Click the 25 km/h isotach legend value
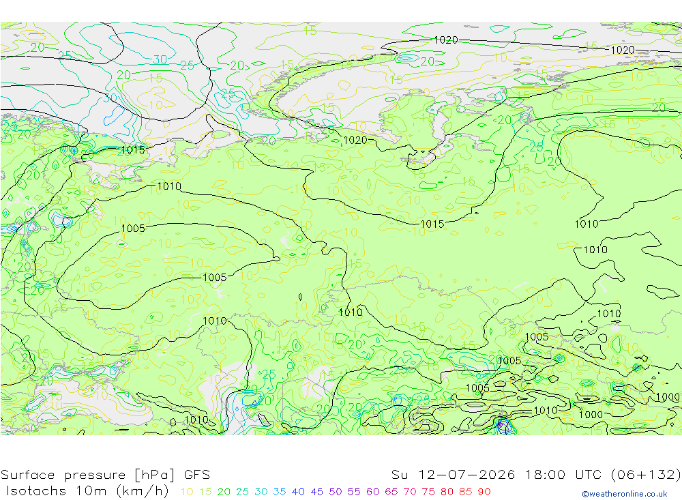This screenshot has width=682, height=500. click(x=242, y=492)
